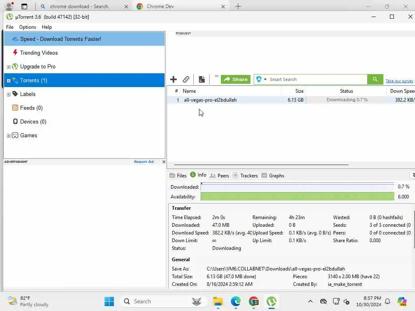Click the Add Torrent from URL link icon
The height and width of the screenshot is (311, 415).
pyautogui.click(x=186, y=79)
